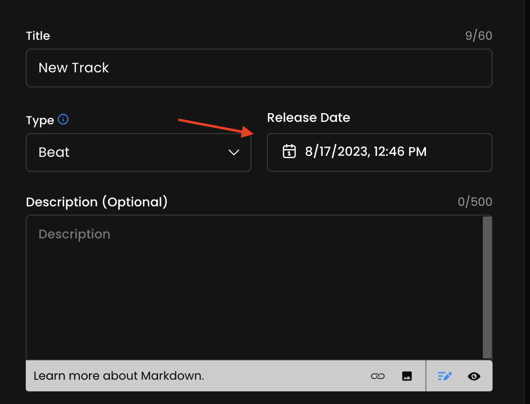
Task: Click the empty Markdown toolbar area
Action: [x=287, y=376]
